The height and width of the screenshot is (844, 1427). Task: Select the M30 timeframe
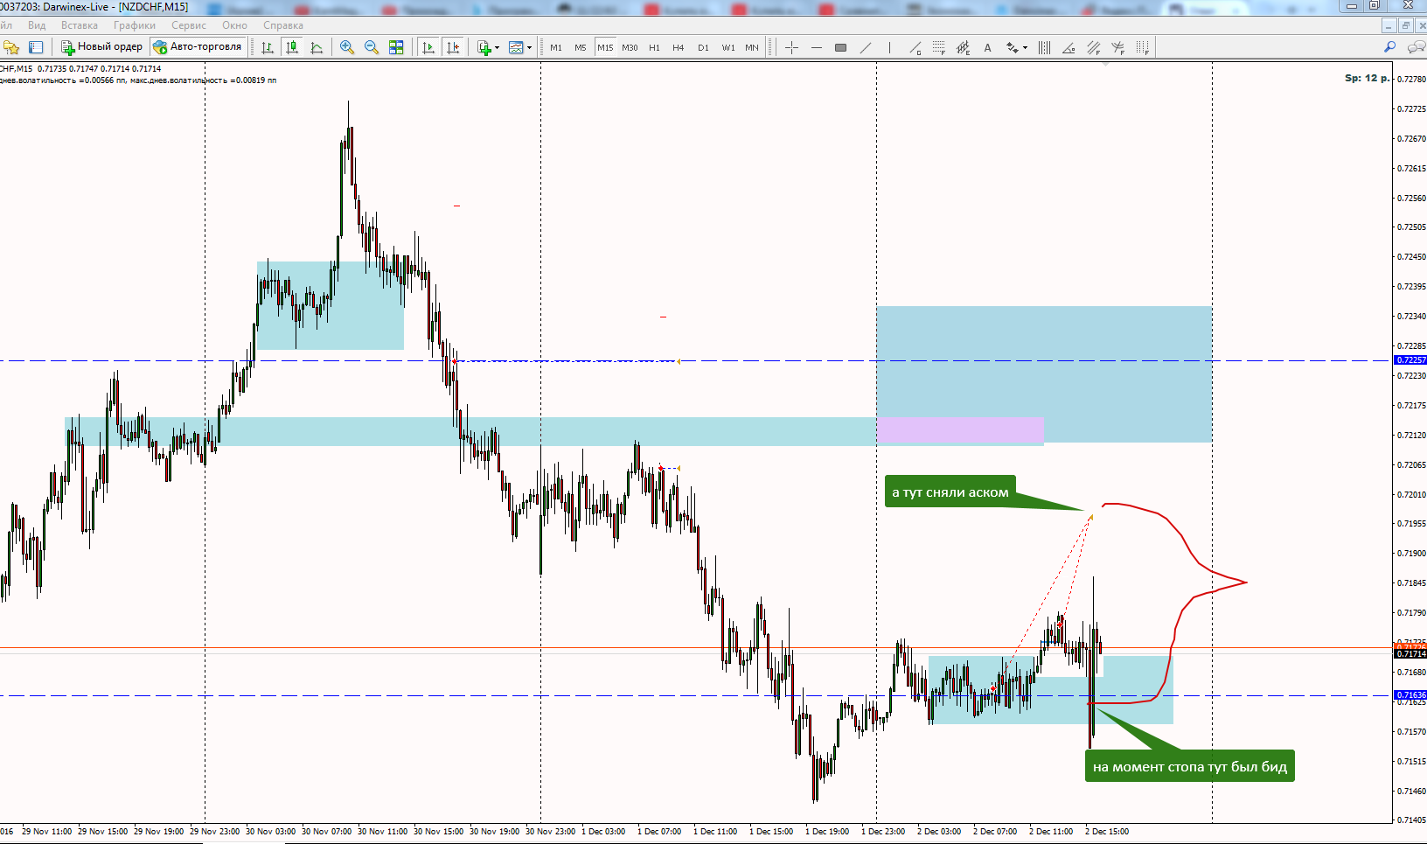[630, 47]
